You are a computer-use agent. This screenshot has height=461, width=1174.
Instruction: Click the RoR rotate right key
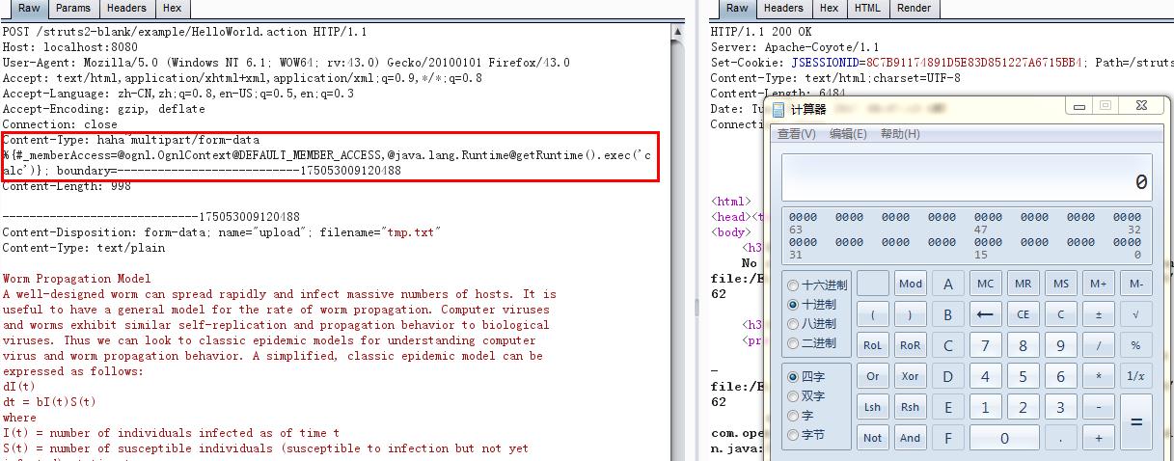(911, 345)
